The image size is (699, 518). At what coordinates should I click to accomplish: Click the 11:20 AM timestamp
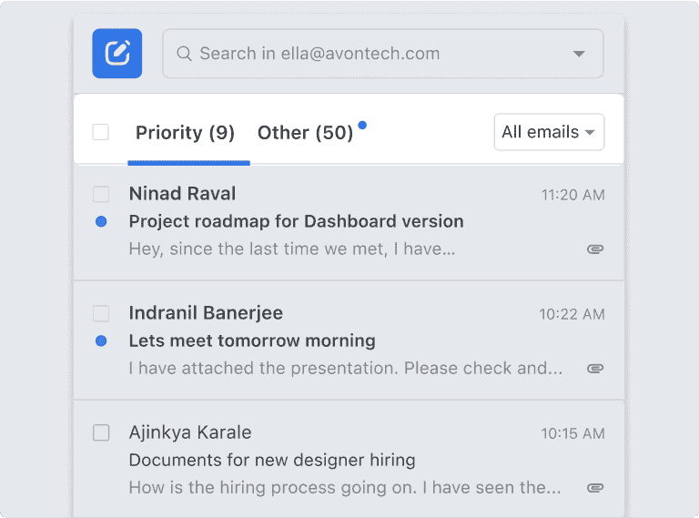coord(572,195)
